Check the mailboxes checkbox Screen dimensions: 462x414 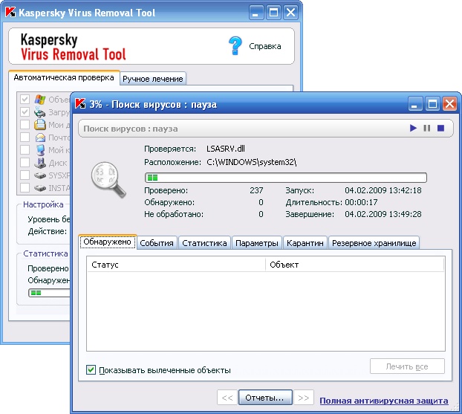pyautogui.click(x=25, y=137)
